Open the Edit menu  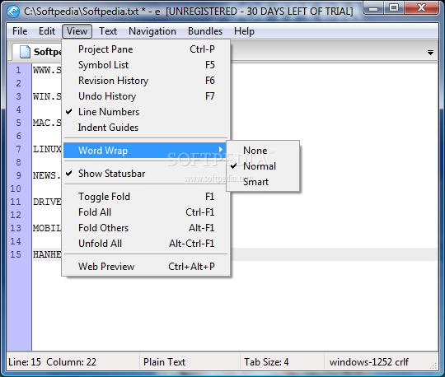(47, 31)
